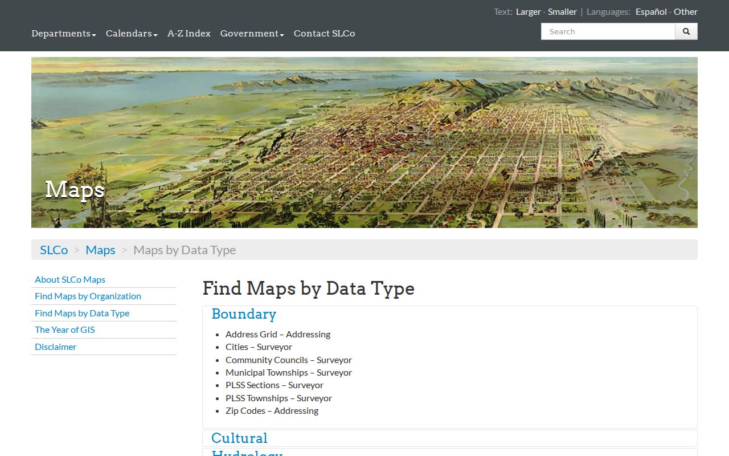This screenshot has width=729, height=456.
Task: Click the Address Grid – Addressing item
Action: click(x=278, y=334)
